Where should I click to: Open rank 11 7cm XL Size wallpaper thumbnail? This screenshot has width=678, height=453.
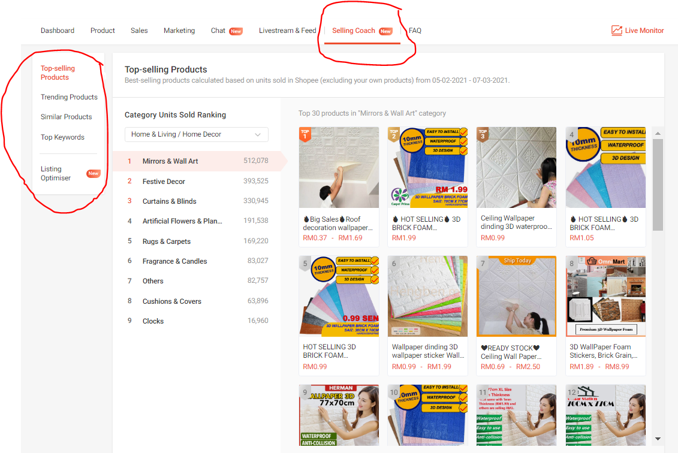516,415
